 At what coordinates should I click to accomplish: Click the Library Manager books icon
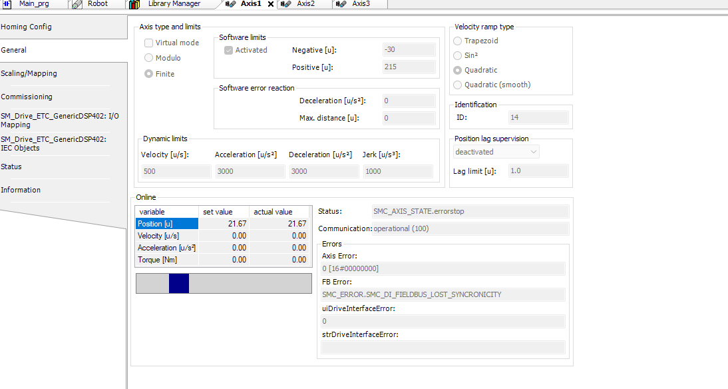(x=135, y=4)
